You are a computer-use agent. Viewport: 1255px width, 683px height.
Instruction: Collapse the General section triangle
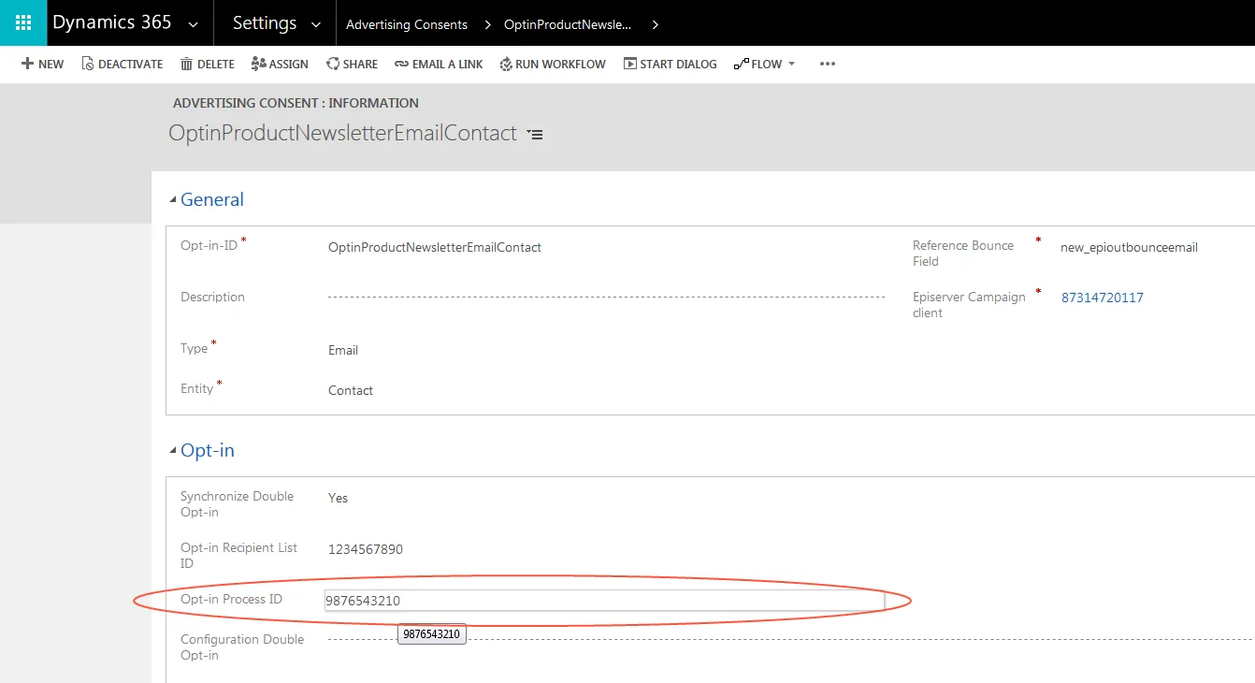click(172, 200)
